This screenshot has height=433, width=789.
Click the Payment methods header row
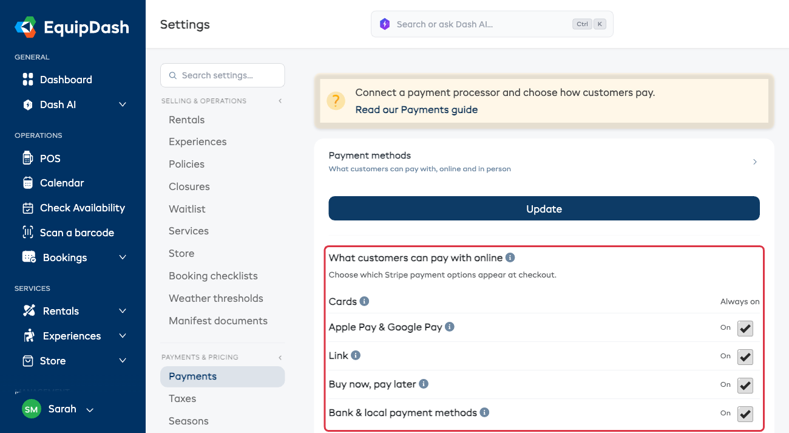tap(544, 162)
